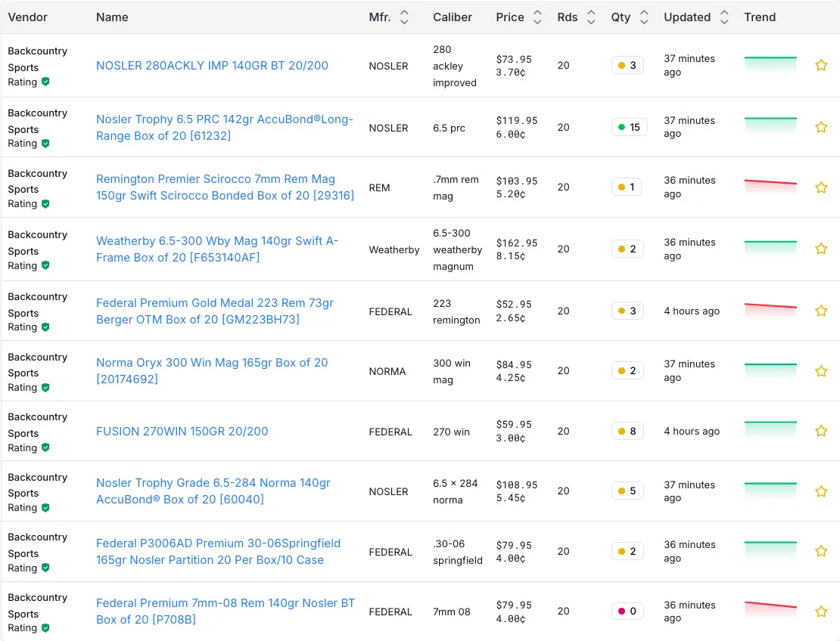
Task: Click quantity badge 15 for Nosler 6.5 PRC
Action: (629, 127)
